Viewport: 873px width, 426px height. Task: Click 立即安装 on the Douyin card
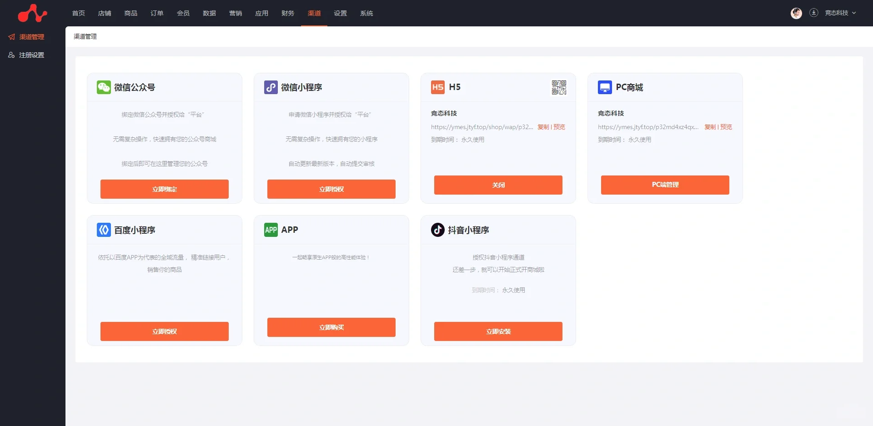pyautogui.click(x=498, y=331)
